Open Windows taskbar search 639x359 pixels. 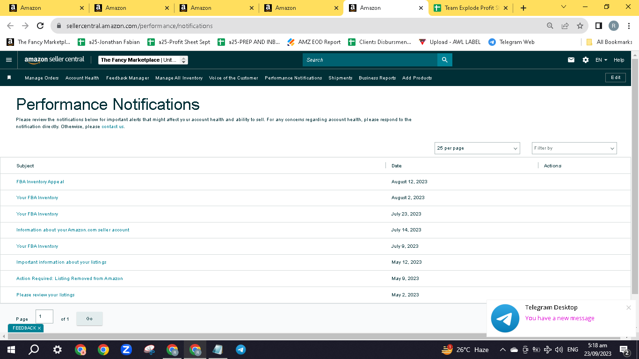34,350
